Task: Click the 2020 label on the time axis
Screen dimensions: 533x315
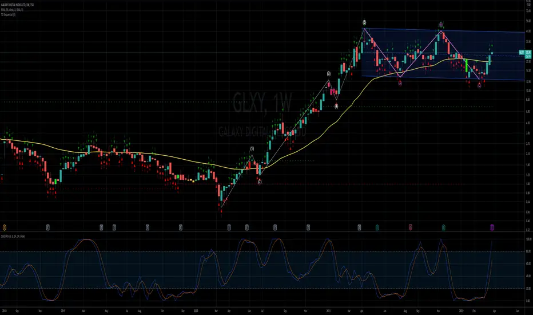Action: [196, 311]
